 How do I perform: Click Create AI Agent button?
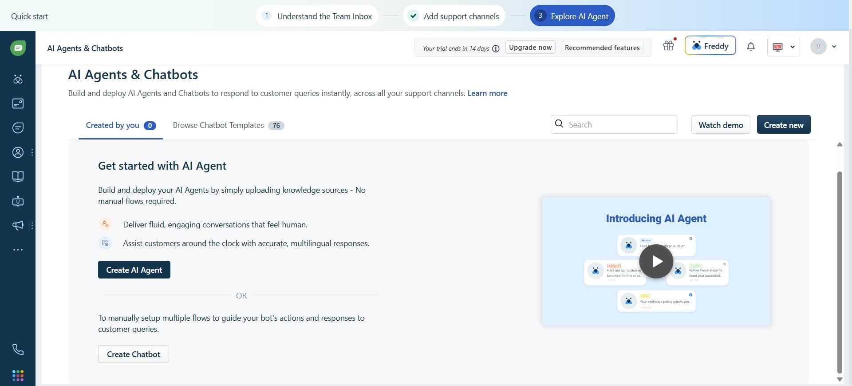point(134,270)
